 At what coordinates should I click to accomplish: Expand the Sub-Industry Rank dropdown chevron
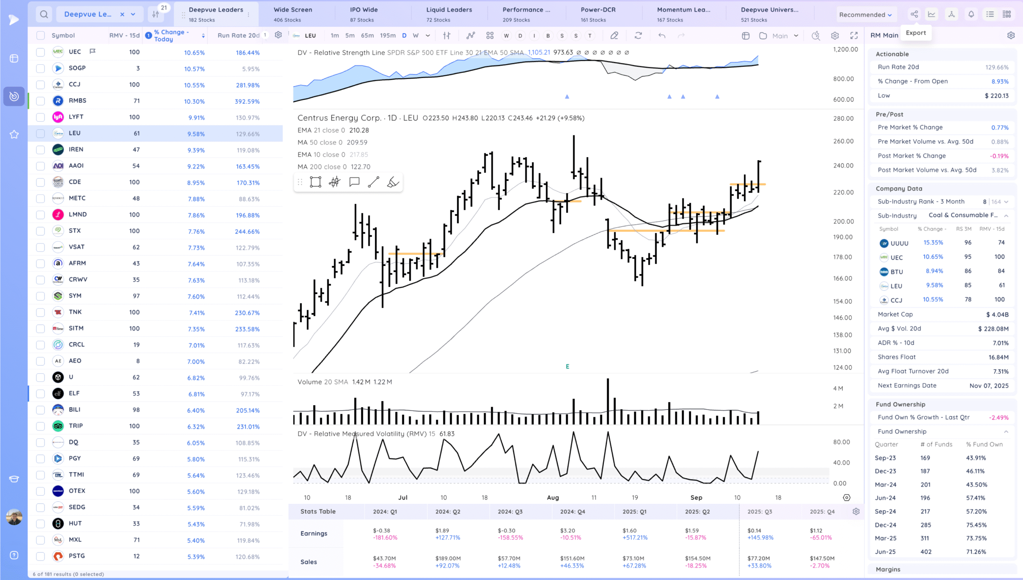1006,202
